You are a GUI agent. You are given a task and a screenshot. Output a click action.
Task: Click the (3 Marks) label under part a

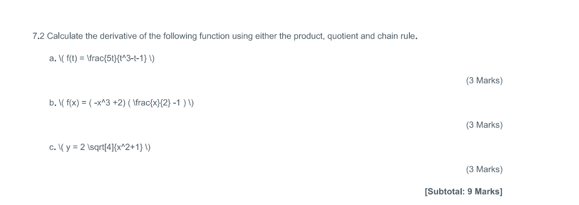[484, 81]
